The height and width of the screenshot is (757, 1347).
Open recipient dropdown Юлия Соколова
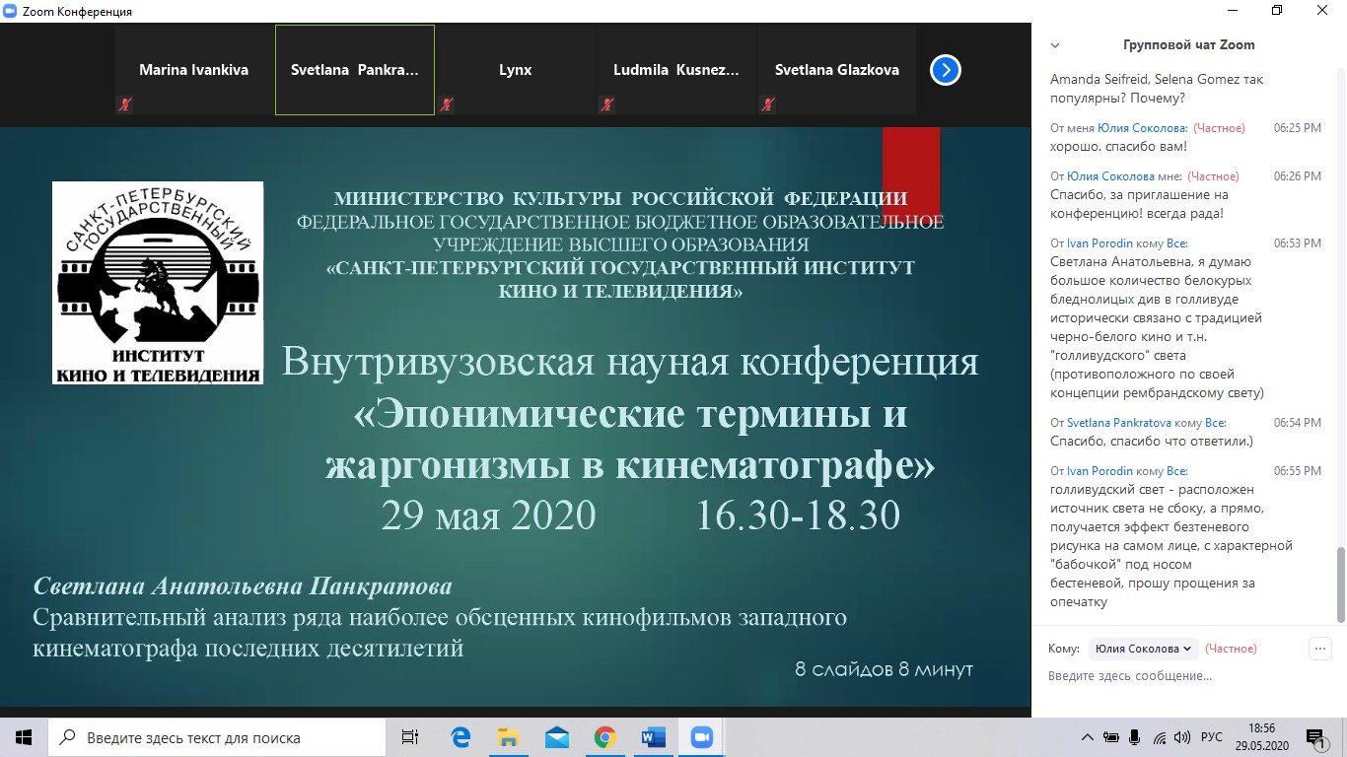pyautogui.click(x=1143, y=649)
